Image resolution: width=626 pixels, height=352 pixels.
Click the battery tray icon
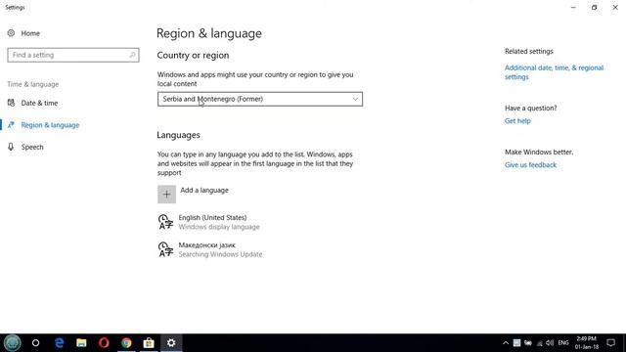pyautogui.click(x=528, y=343)
